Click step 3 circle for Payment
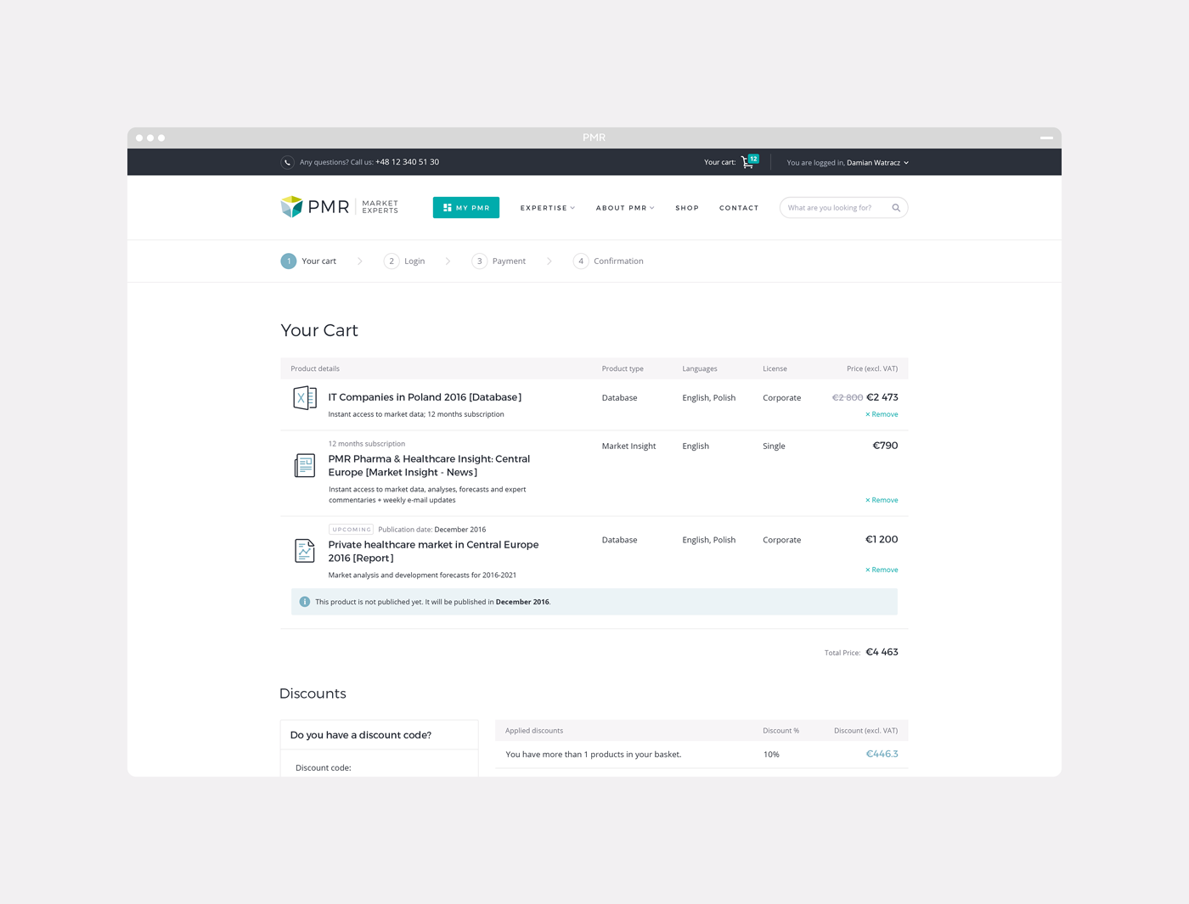Image resolution: width=1189 pixels, height=904 pixels. point(480,261)
